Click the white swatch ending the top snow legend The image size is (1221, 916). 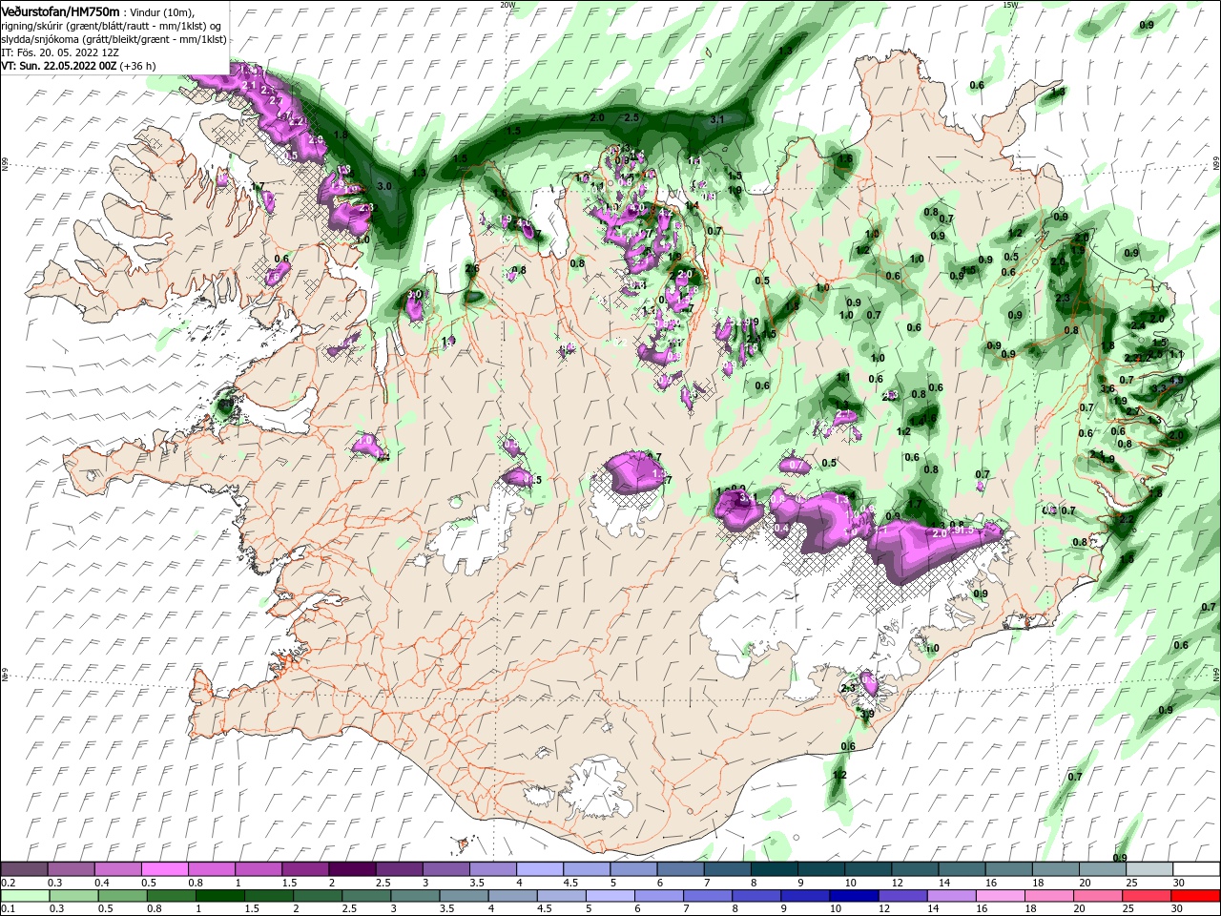pos(1195,869)
